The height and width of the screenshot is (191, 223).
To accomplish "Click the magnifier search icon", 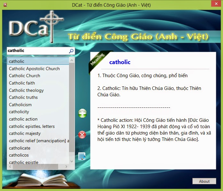I will click(71, 51).
